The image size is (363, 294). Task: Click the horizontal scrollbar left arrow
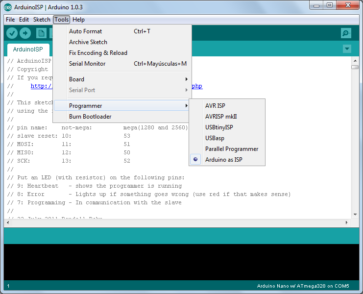tap(8, 222)
